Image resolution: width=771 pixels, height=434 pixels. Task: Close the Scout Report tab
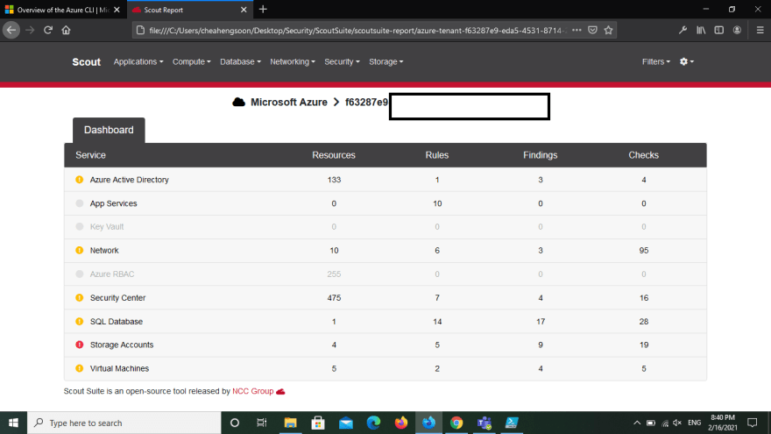coord(244,10)
